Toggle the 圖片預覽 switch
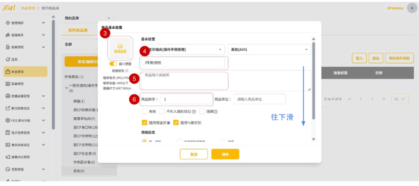Image resolution: width=419 pixels, height=186 pixels. coord(113,64)
